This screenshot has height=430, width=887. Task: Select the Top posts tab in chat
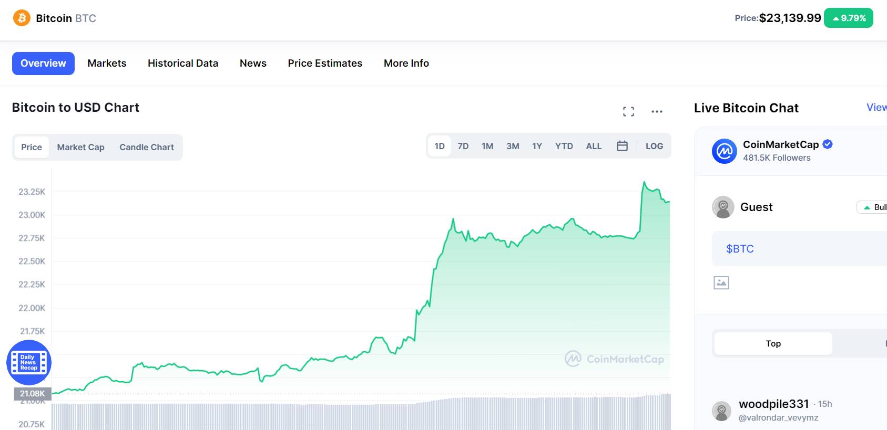[x=773, y=343]
